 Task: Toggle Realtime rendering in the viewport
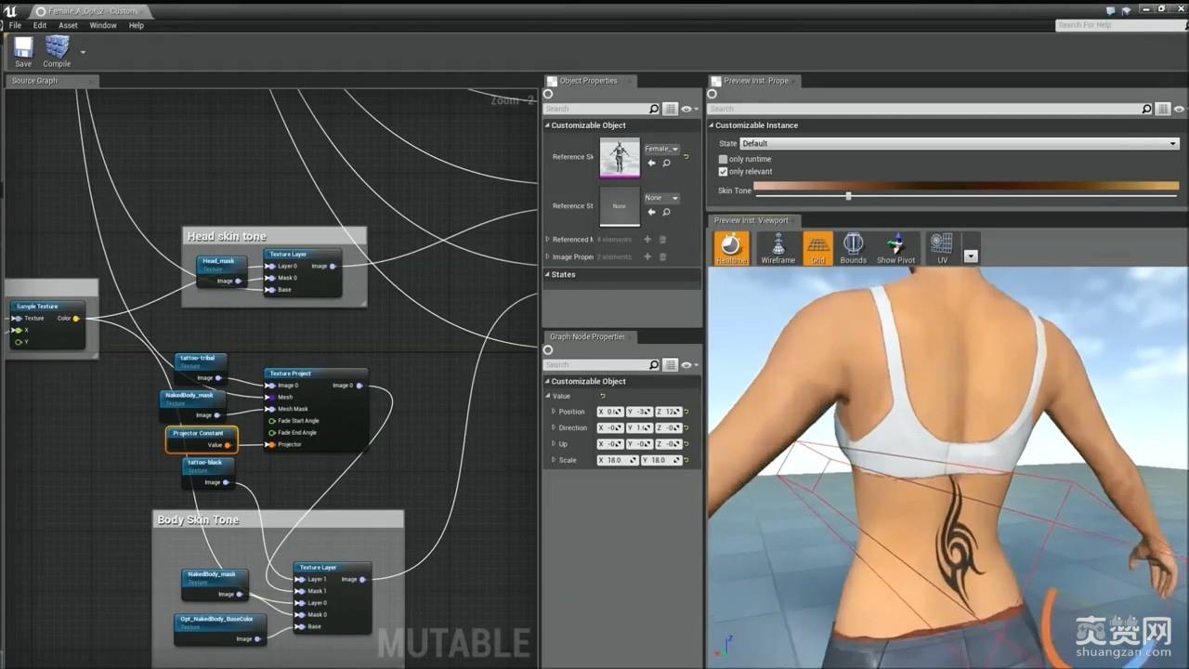[730, 247]
